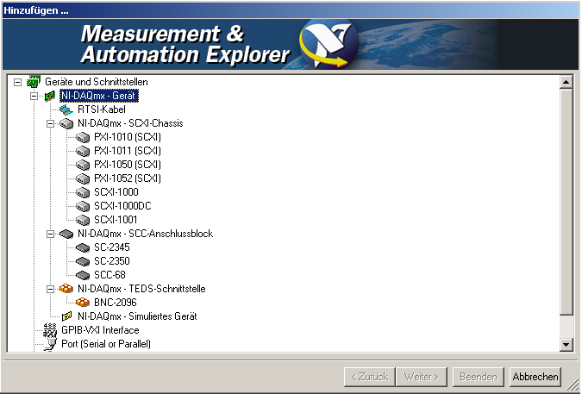Image resolution: width=582 pixels, height=394 pixels.
Task: Collapse the NI-DAQmx - SCXI-Chassis branch
Action: [x=52, y=123]
